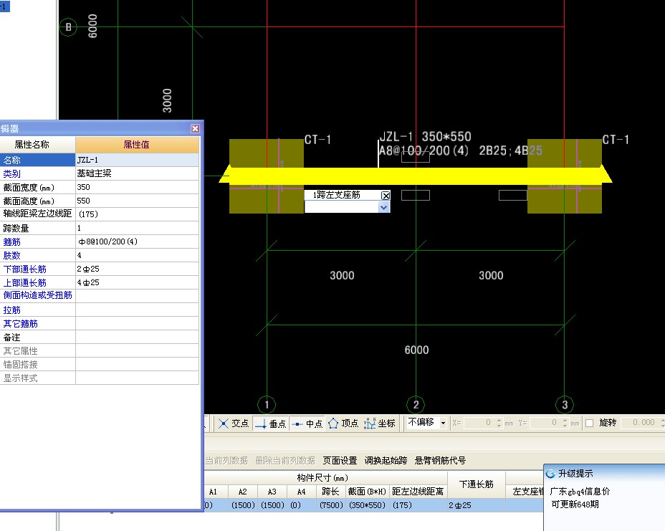Screen dimensions: 665x531
Task: Toggle the 顶点 vertex snap
Action: [x=343, y=424]
